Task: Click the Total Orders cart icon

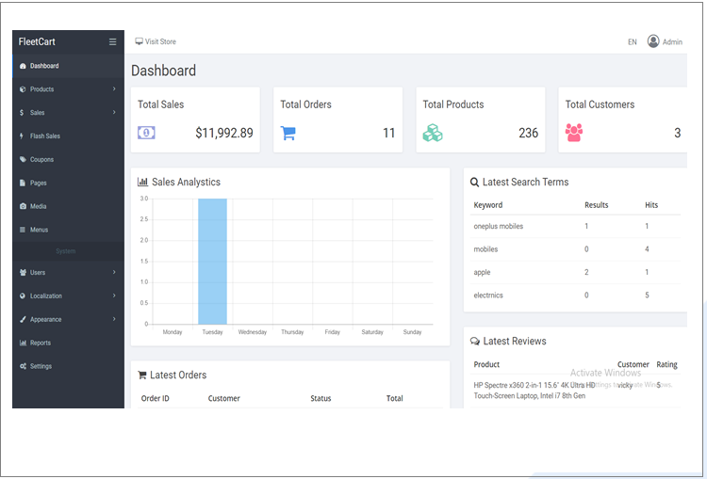Action: coord(288,133)
